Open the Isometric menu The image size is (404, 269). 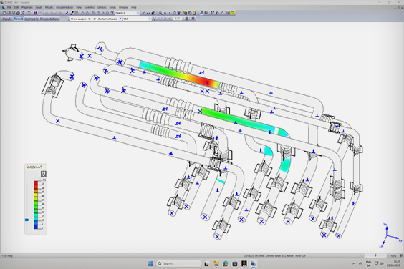click(90, 7)
